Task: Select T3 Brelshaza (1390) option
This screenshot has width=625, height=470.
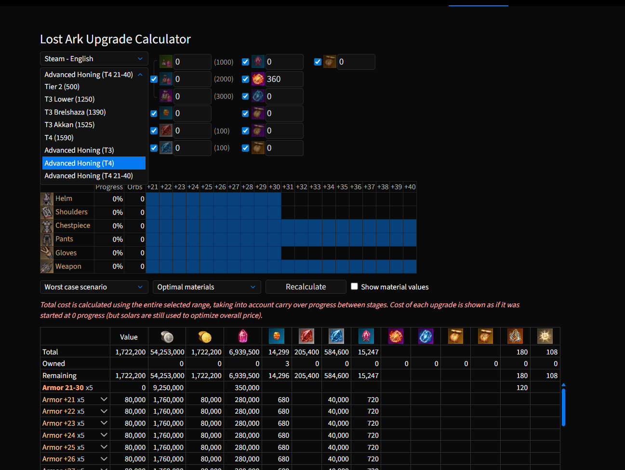Action: pos(94,112)
